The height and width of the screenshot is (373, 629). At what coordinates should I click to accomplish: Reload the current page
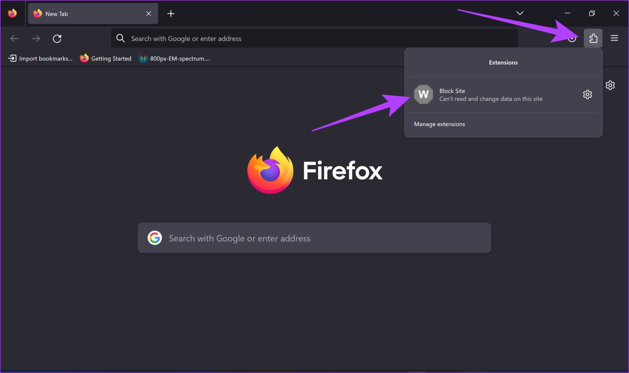click(x=57, y=39)
